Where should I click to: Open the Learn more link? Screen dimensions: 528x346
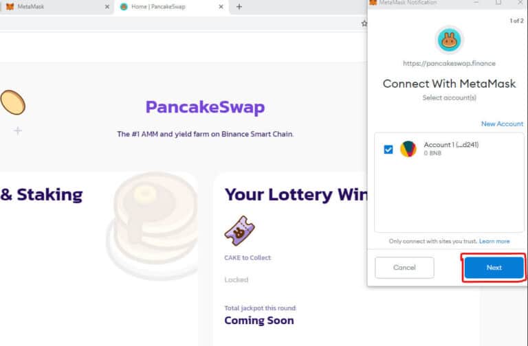pyautogui.click(x=494, y=241)
